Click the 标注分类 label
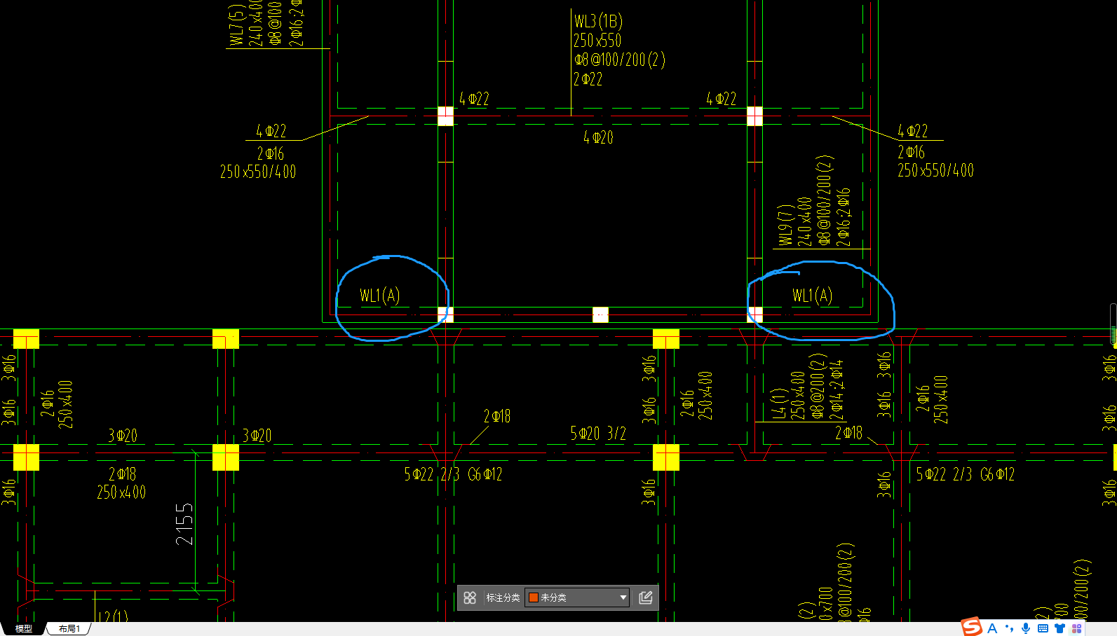Screen dimensions: 1117x636 click(503, 597)
